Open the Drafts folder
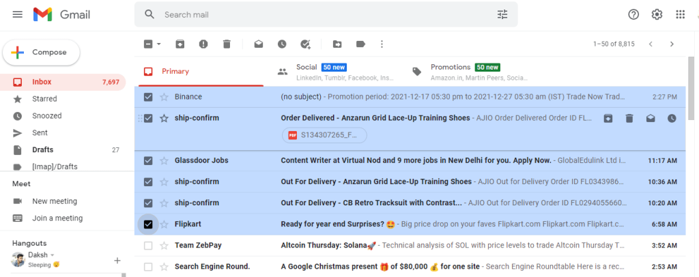This screenshot has width=699, height=277. [x=63, y=149]
